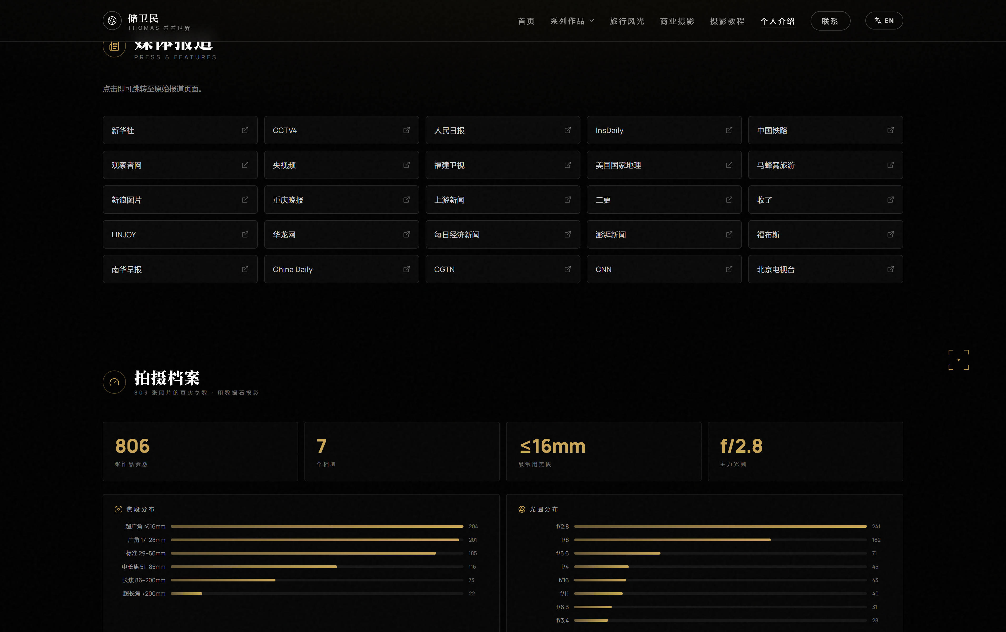This screenshot has width=1006, height=632.
Task: Go to 首页 in navigation
Action: pos(526,21)
